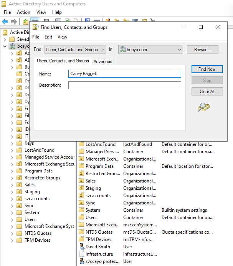Switch to the Advanced tab
The image size is (233, 266).
[103, 62]
